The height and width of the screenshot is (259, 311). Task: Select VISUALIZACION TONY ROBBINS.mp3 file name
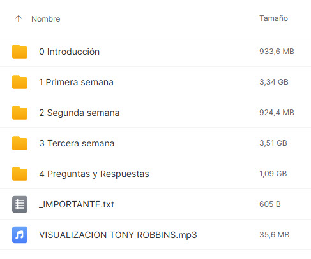click(118, 235)
